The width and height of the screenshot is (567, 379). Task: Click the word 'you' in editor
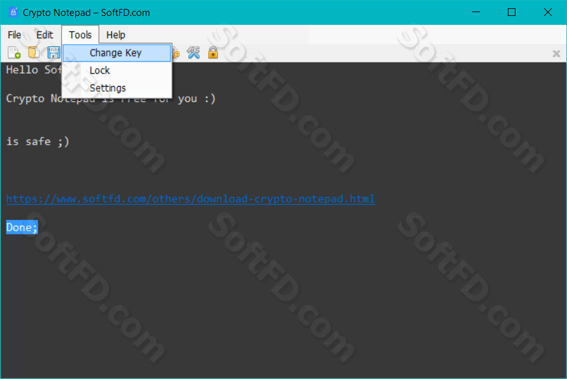click(x=187, y=99)
